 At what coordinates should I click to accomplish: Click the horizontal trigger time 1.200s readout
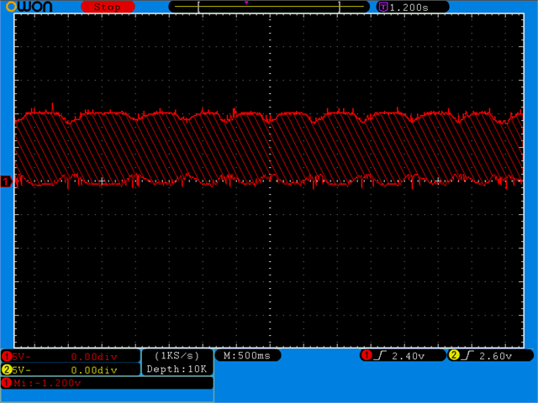418,7
